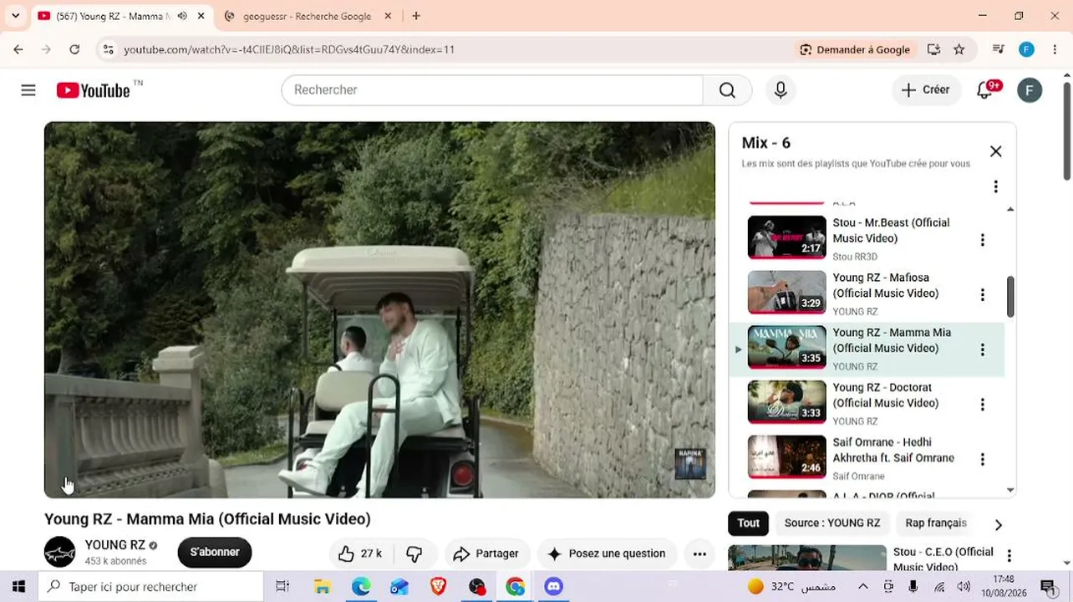Go back in the browser
Viewport: 1073px width, 602px height.
click(x=18, y=49)
